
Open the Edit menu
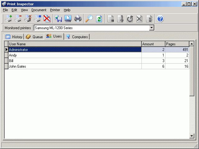[x=14, y=10]
